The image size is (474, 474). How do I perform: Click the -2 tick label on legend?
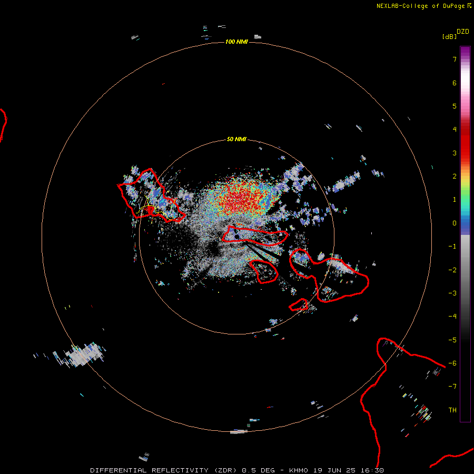(x=452, y=270)
